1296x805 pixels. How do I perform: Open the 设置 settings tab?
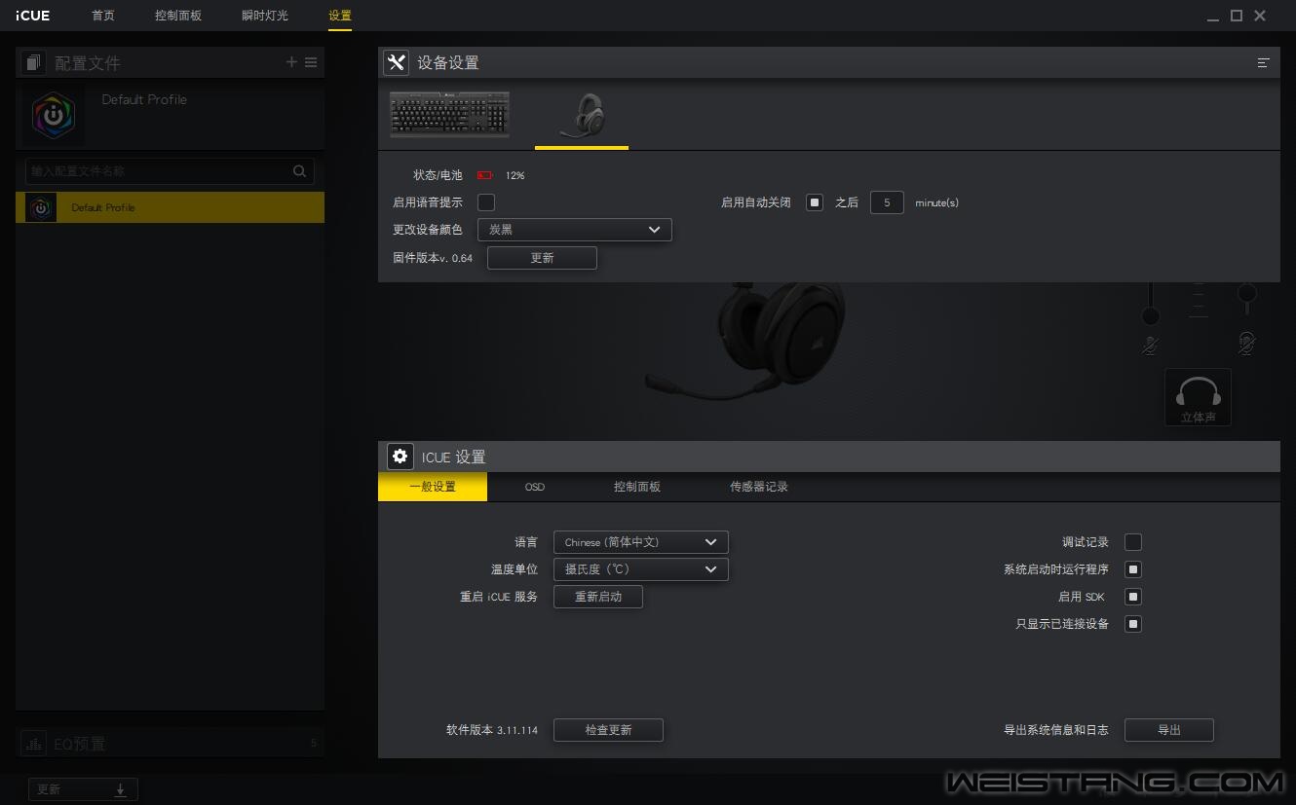[340, 16]
